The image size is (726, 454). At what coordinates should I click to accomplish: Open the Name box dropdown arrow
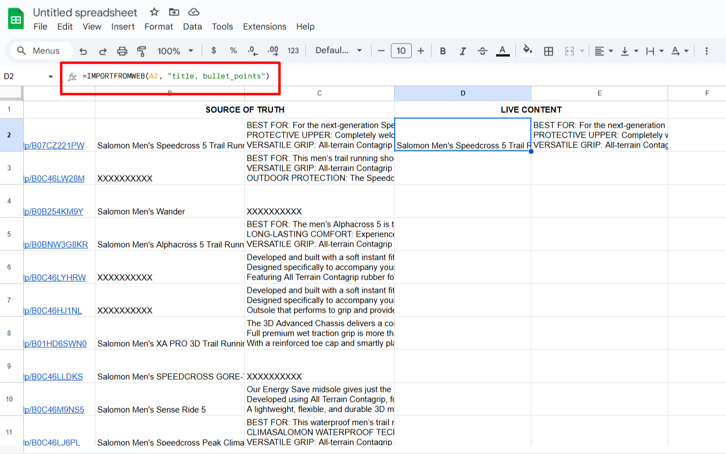pos(51,76)
